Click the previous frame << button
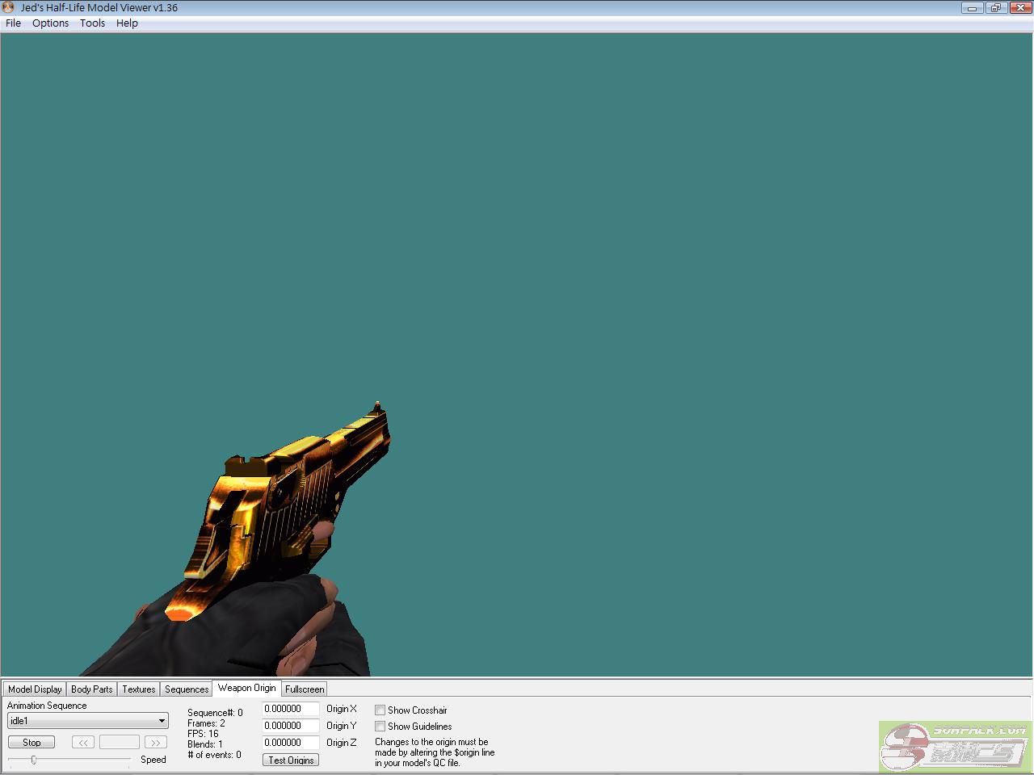 click(x=82, y=742)
